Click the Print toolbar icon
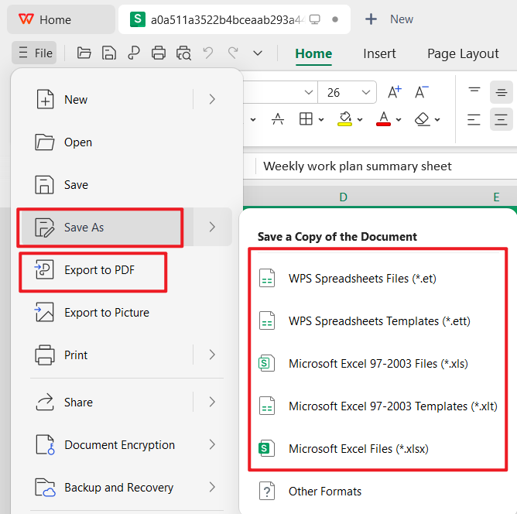This screenshot has height=514, width=517. [159, 53]
